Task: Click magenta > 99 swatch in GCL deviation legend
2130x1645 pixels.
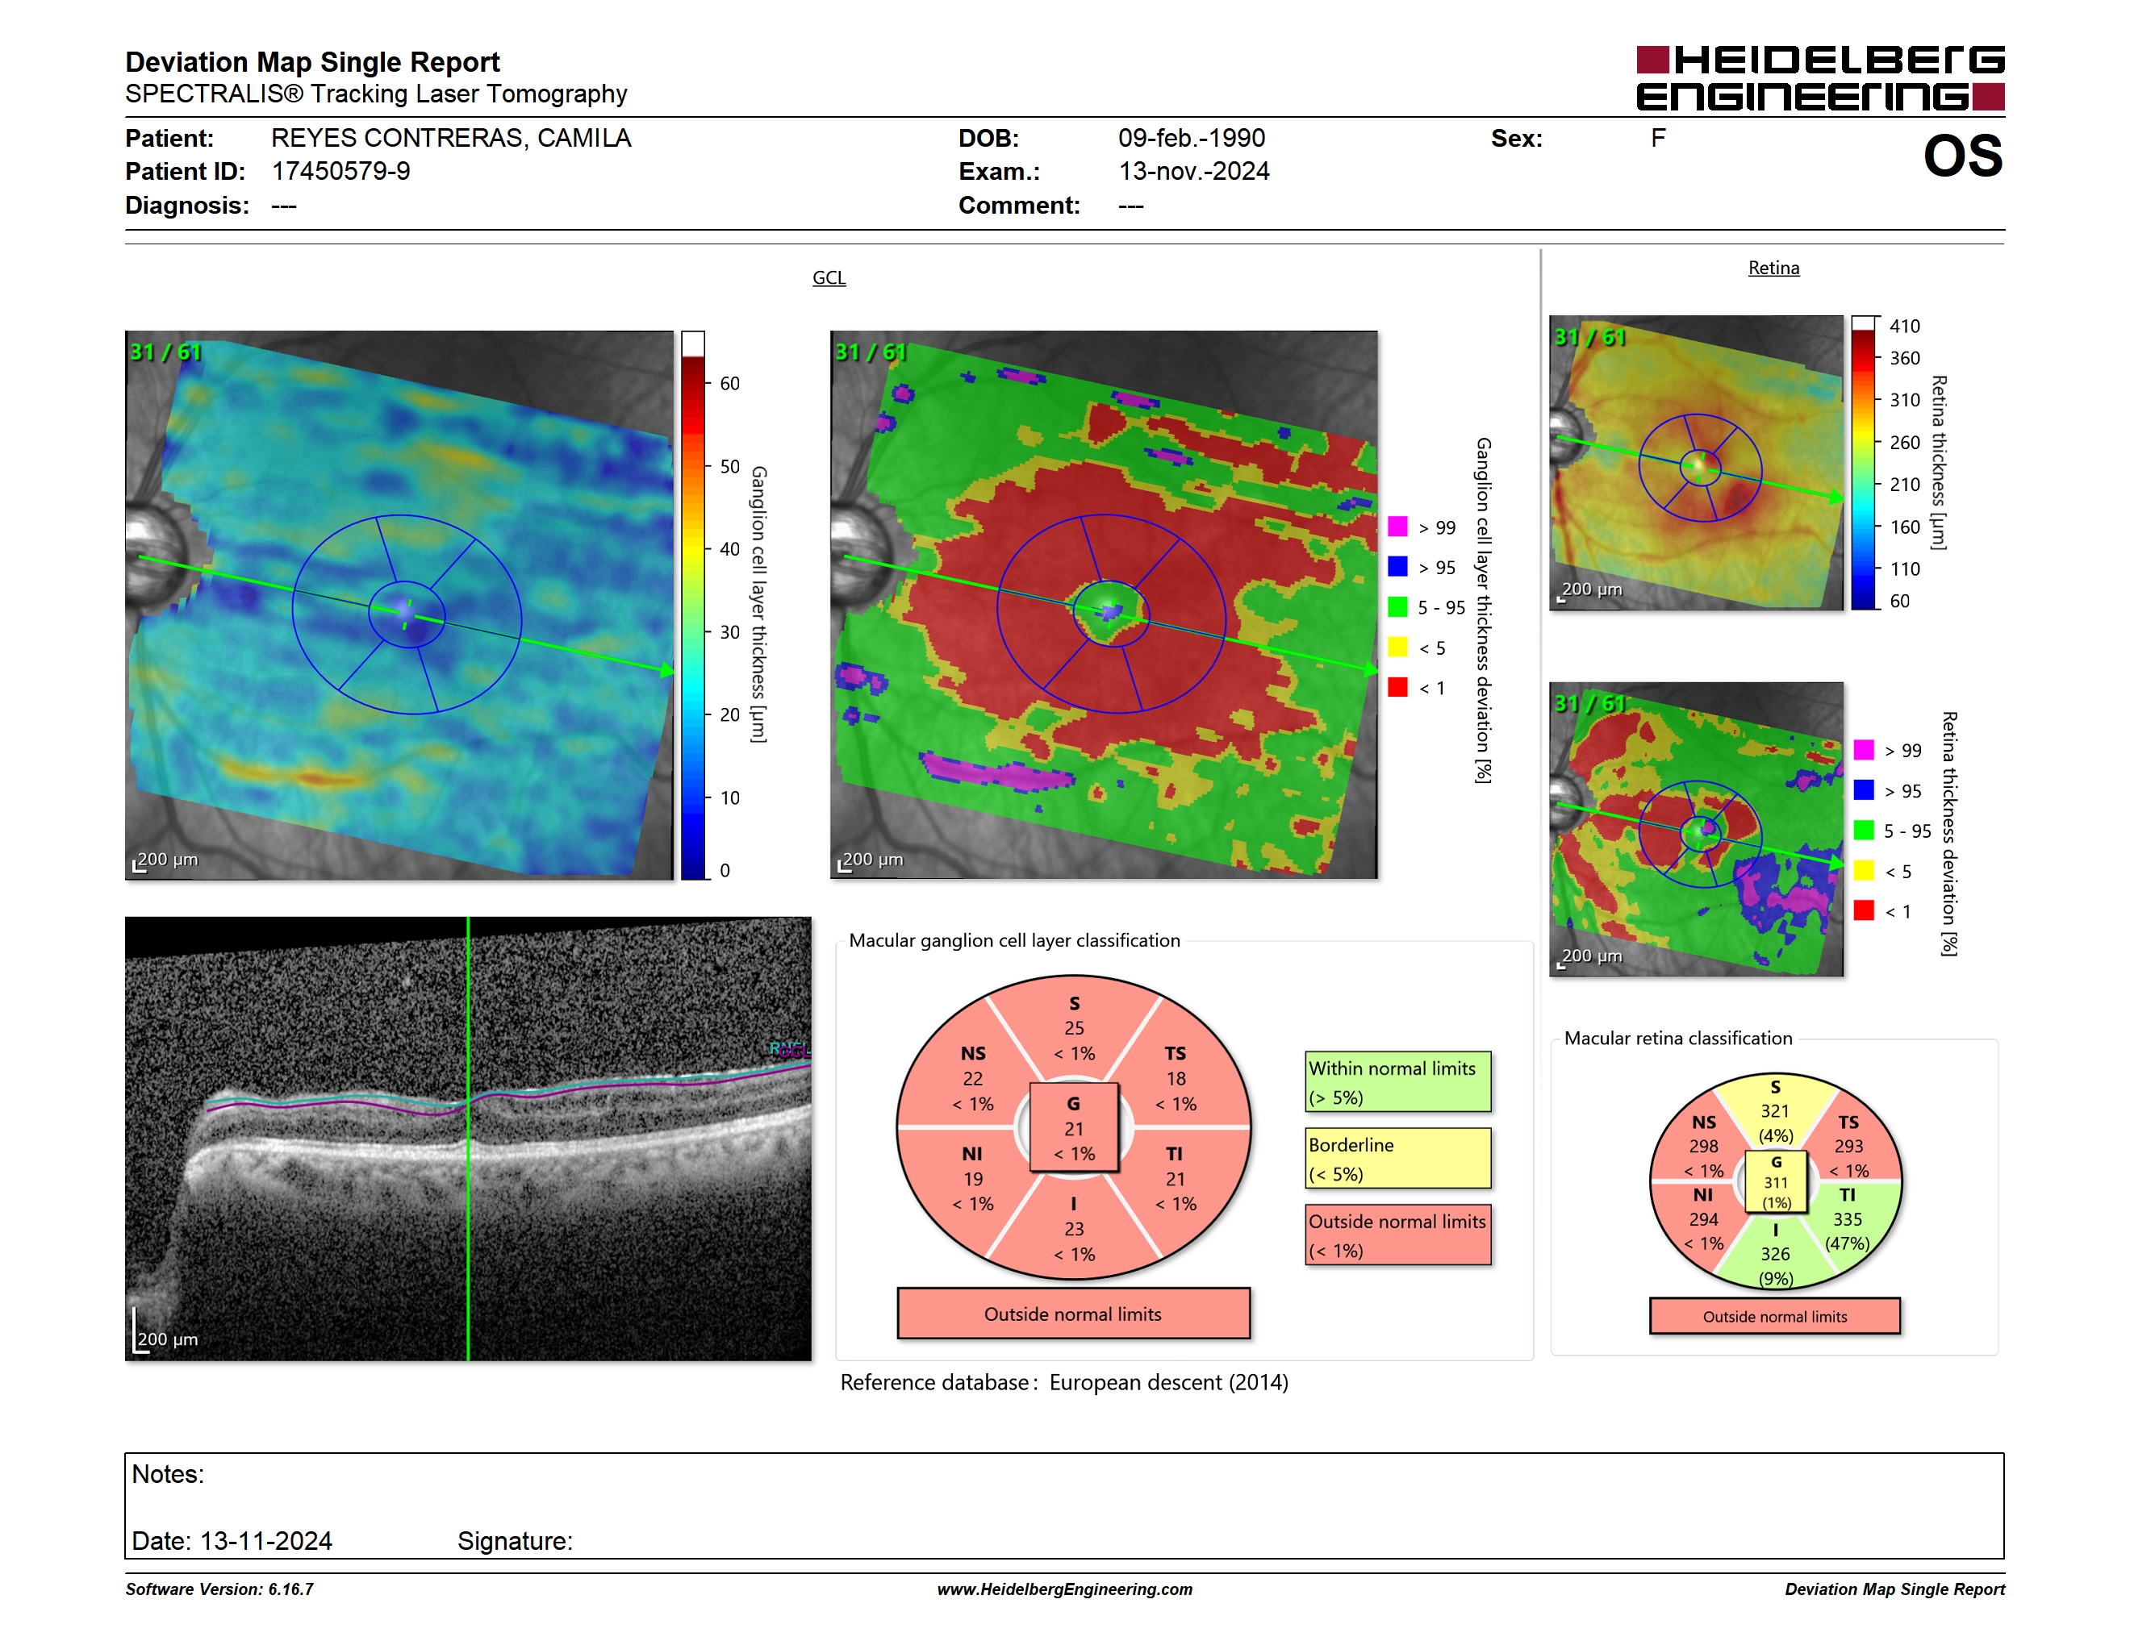Action: (1397, 527)
